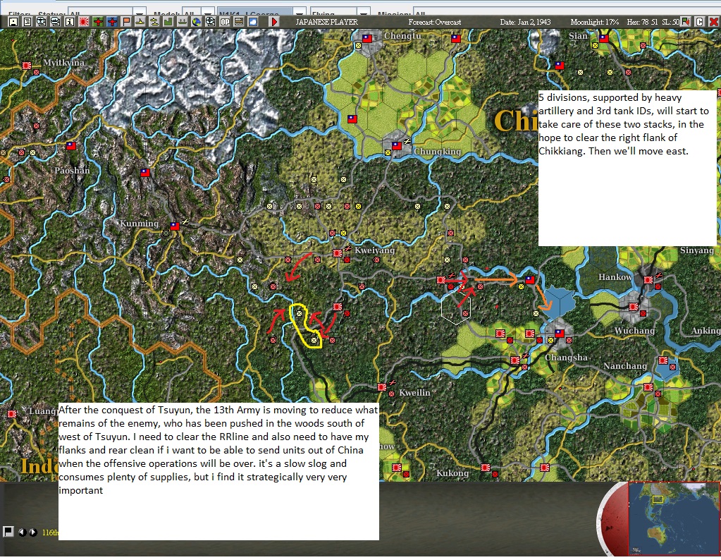
Task: Click the 'JAPANESE PLAYER' label
Action: [x=326, y=22]
